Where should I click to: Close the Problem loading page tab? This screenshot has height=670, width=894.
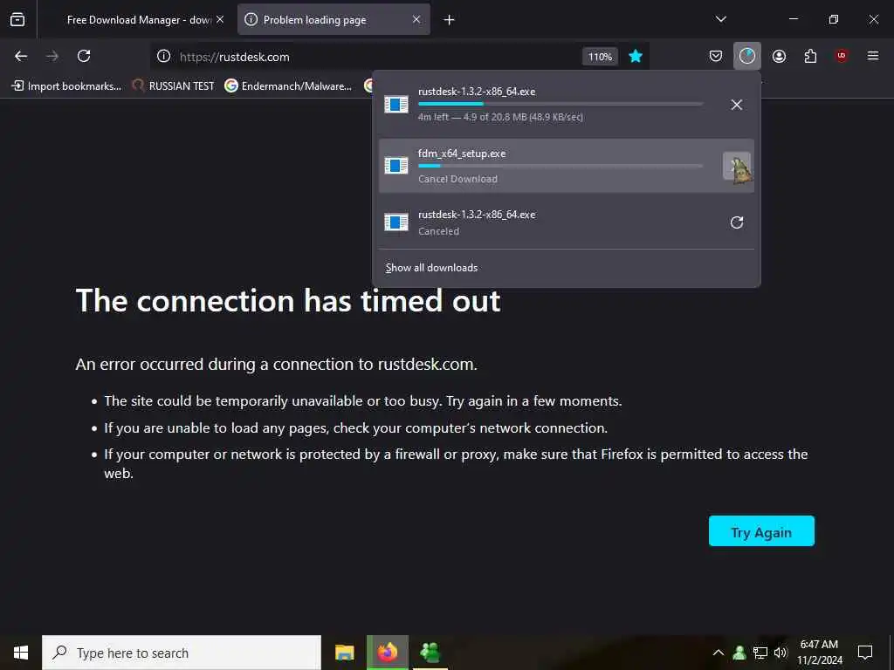[x=416, y=19]
